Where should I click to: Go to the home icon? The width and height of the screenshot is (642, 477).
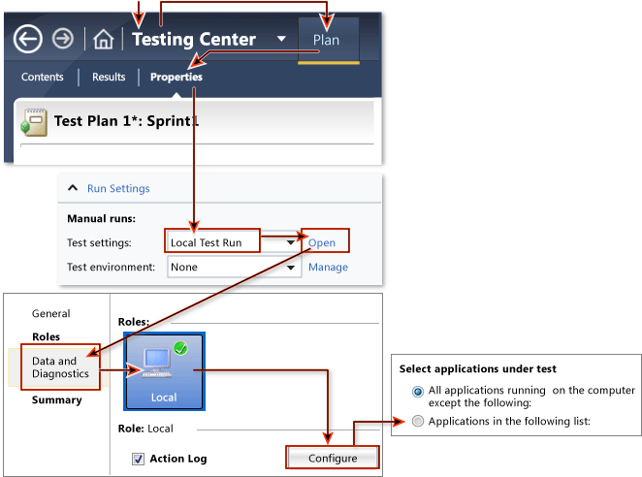[x=103, y=40]
